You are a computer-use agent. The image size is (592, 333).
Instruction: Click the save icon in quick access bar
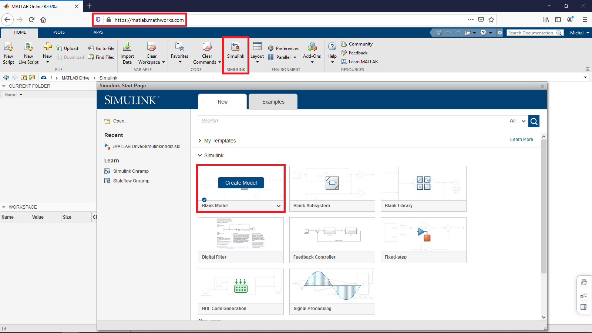[x=439, y=33]
